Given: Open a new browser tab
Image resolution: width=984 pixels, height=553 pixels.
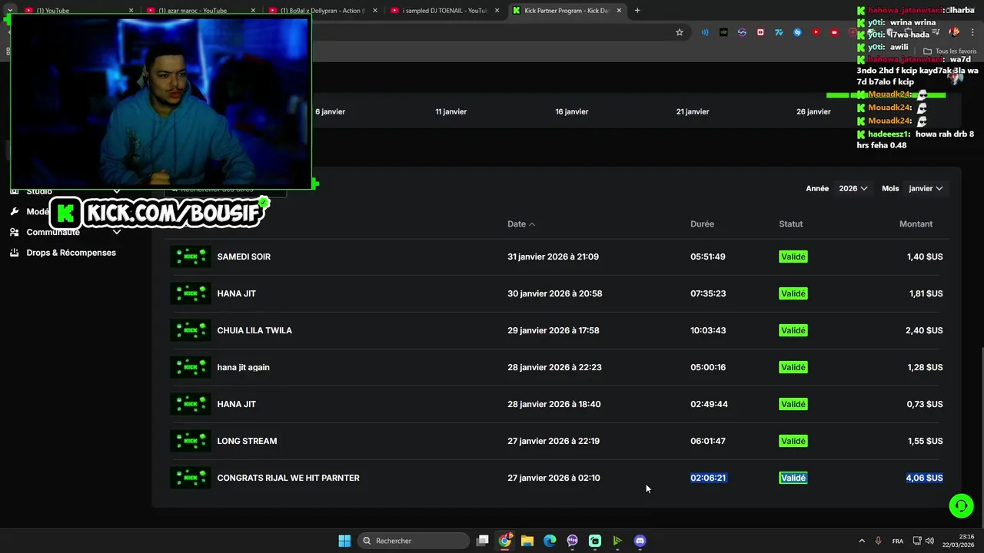Looking at the screenshot, I should click(x=637, y=11).
